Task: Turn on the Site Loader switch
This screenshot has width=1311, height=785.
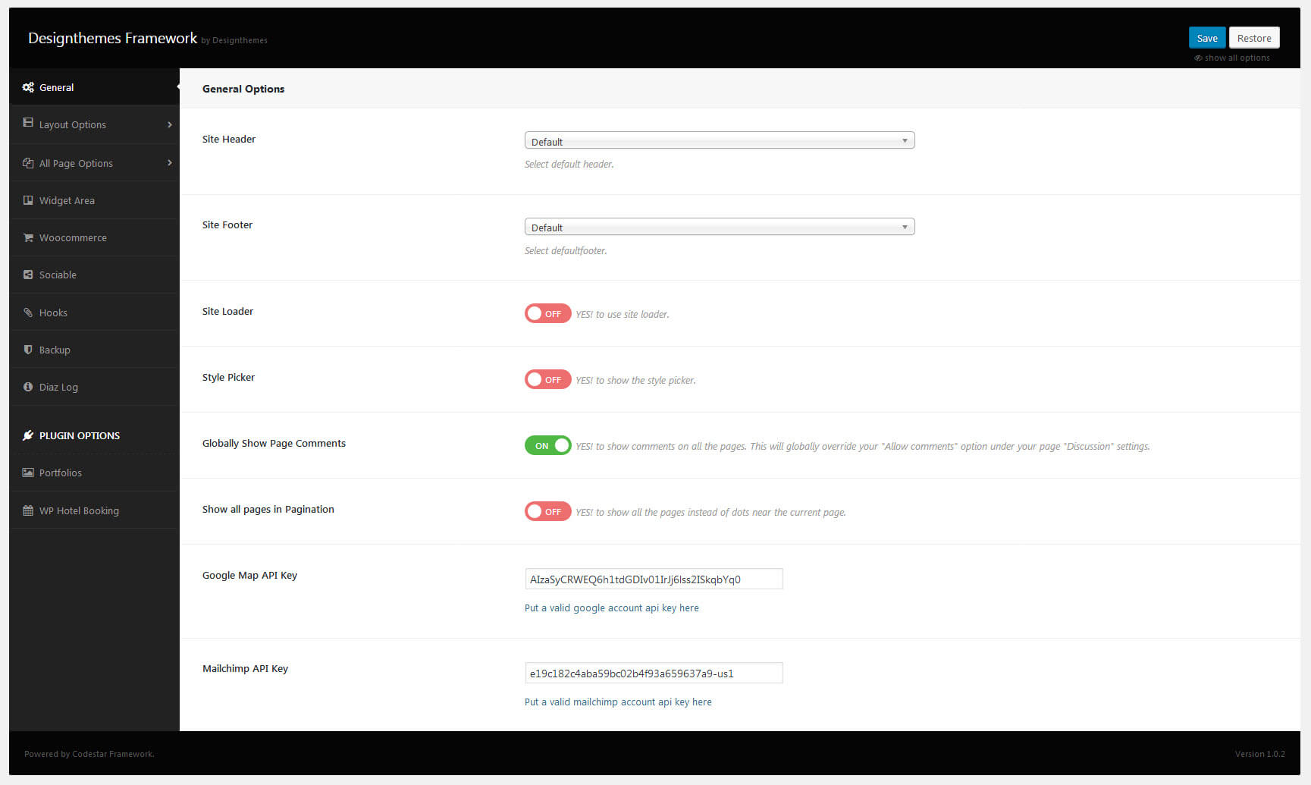Action: point(547,313)
